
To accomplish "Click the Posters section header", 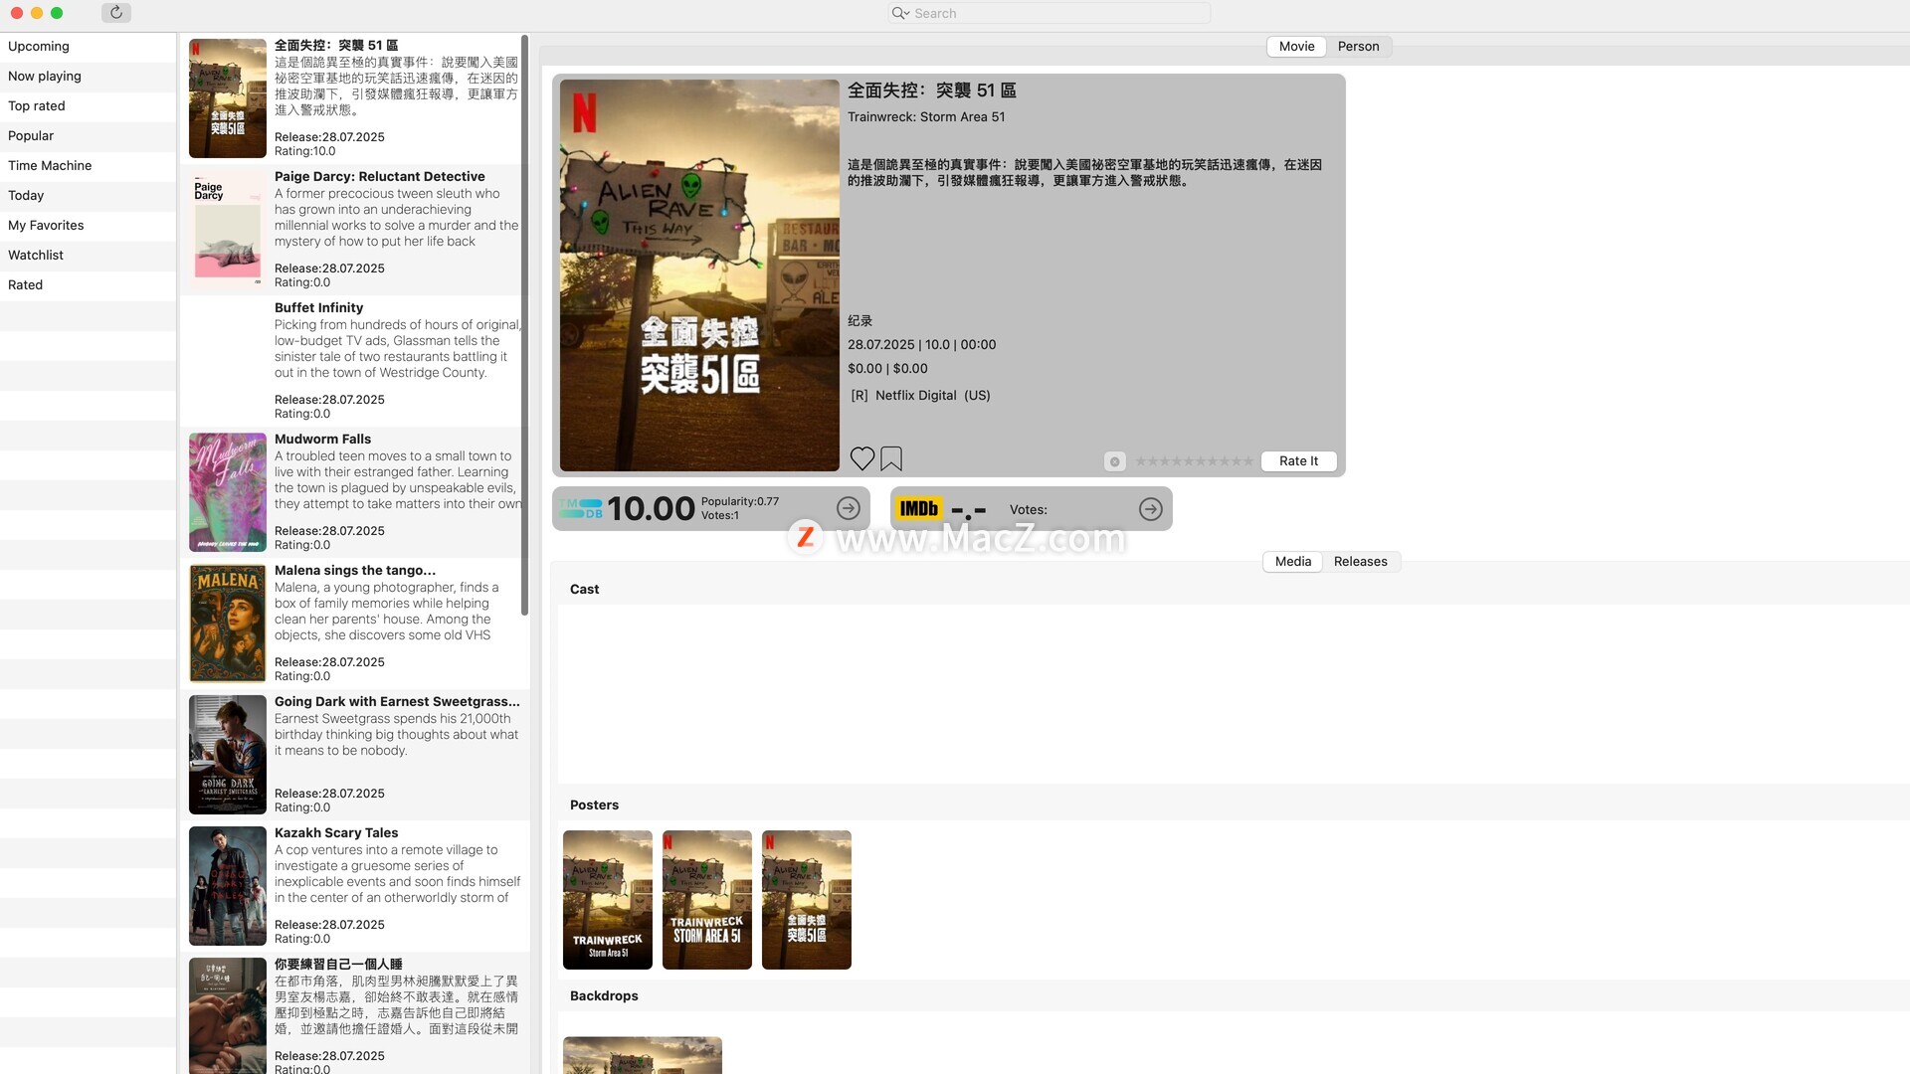I will click(x=594, y=805).
